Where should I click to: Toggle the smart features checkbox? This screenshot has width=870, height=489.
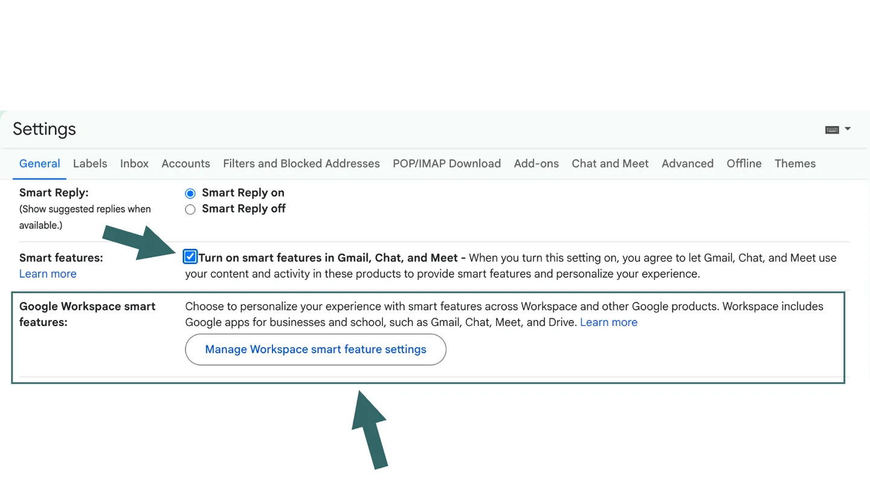point(190,257)
